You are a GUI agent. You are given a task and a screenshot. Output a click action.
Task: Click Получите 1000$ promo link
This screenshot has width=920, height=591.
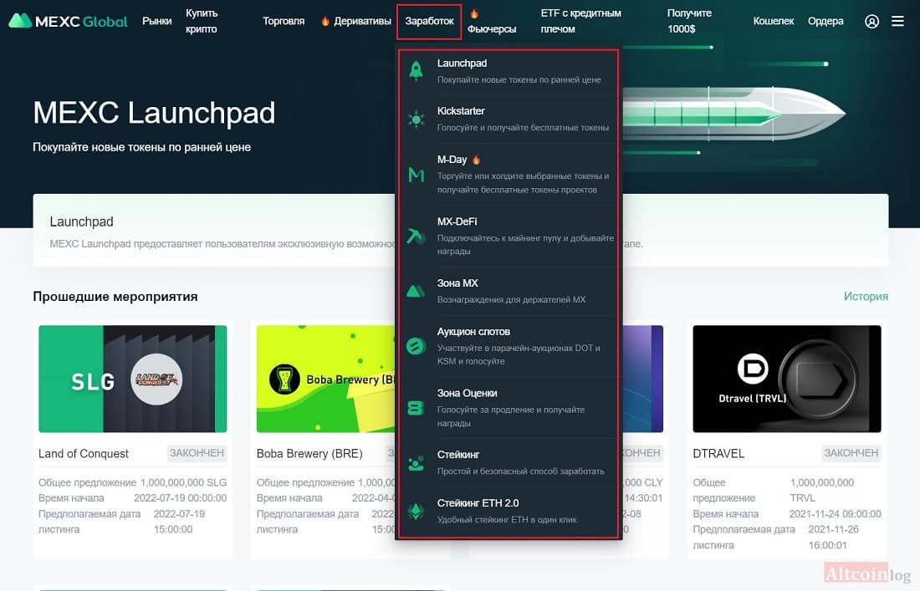(x=689, y=21)
